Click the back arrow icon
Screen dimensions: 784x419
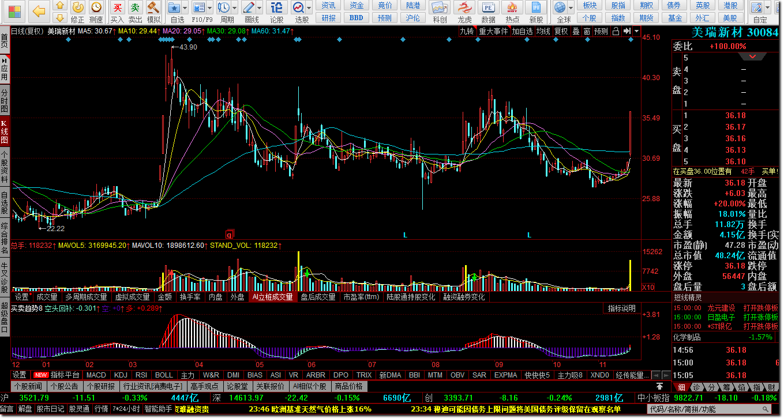click(x=39, y=11)
